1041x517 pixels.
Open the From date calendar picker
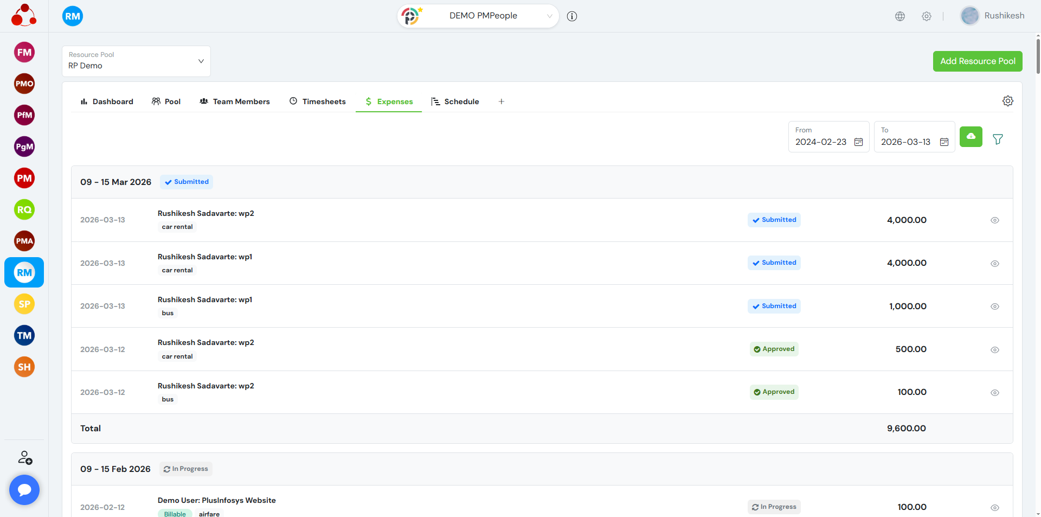[x=858, y=142]
